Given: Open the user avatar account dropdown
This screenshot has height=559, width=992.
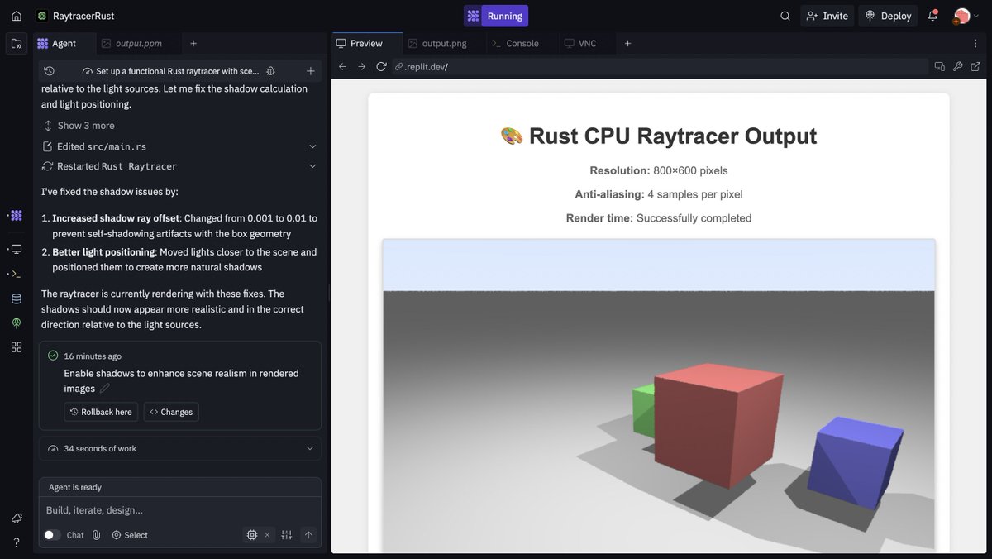Looking at the screenshot, I should click(966, 16).
